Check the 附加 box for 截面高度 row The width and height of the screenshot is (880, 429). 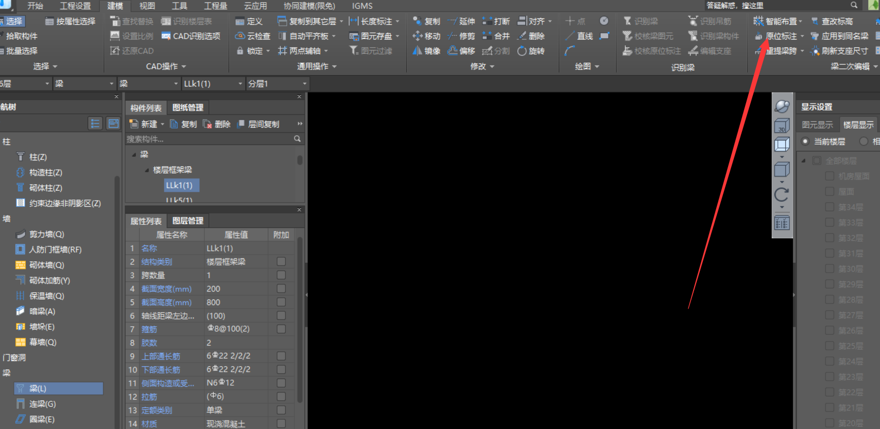(x=281, y=302)
